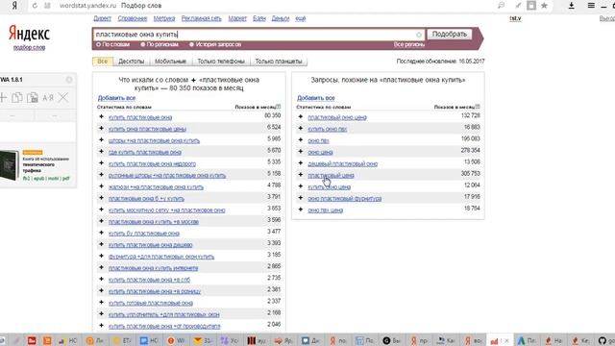Click the plus icon in the WA 1.8.1 panel
615x346 pixels.
point(3,98)
